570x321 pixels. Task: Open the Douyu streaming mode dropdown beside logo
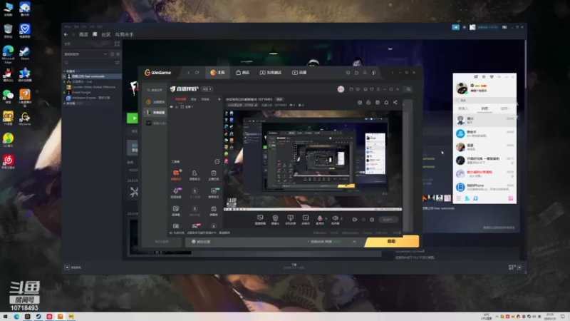(207, 89)
